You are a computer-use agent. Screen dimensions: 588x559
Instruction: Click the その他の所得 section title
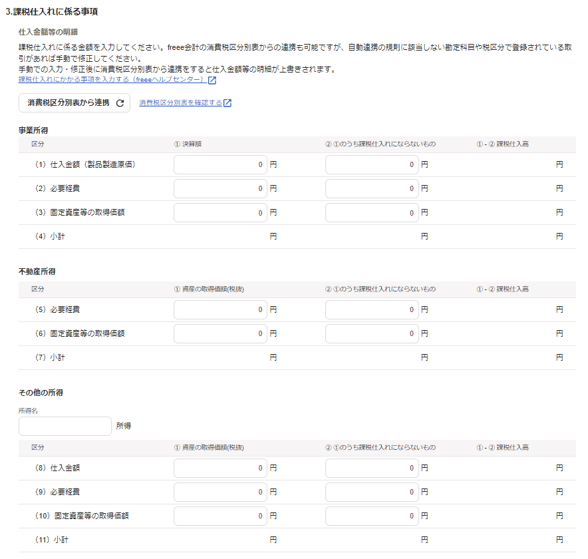point(41,393)
